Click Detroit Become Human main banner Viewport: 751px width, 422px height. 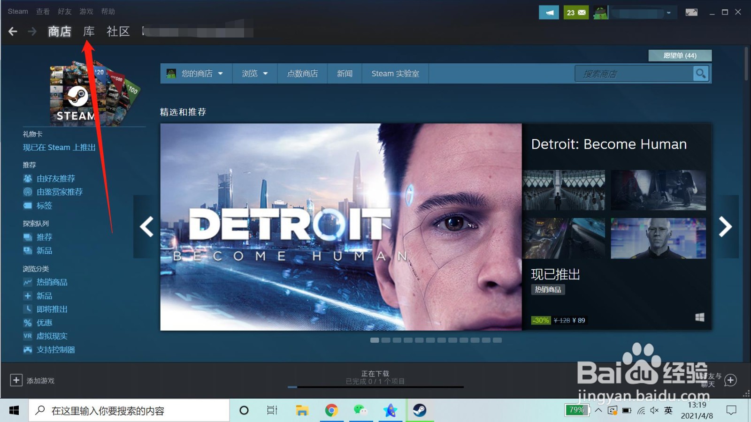pyautogui.click(x=341, y=227)
